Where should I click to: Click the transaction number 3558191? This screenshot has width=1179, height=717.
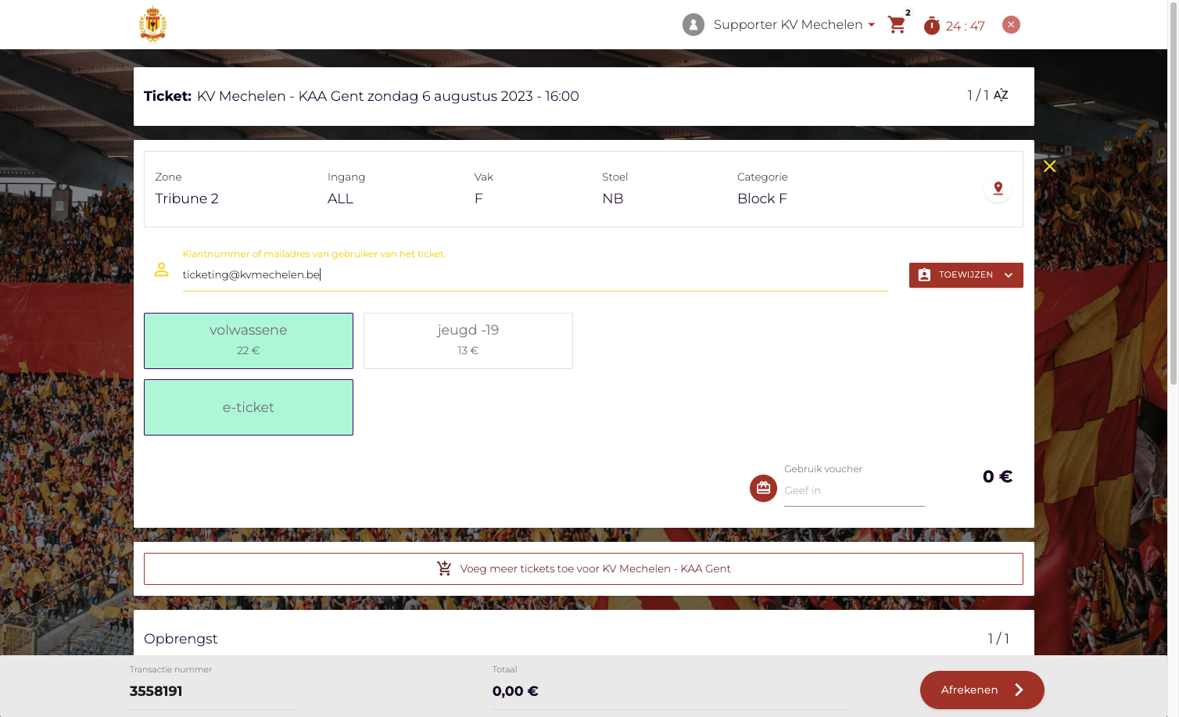156,691
